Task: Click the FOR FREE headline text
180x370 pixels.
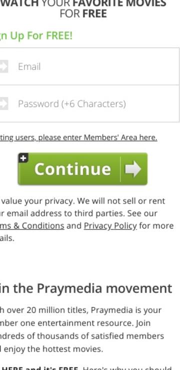Action: 83,14
